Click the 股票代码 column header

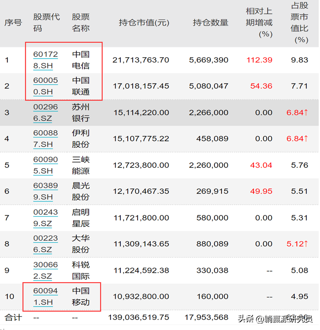click(47, 23)
